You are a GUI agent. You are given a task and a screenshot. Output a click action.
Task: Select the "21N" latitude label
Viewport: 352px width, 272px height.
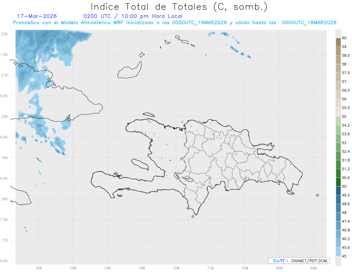pyautogui.click(x=5, y=75)
